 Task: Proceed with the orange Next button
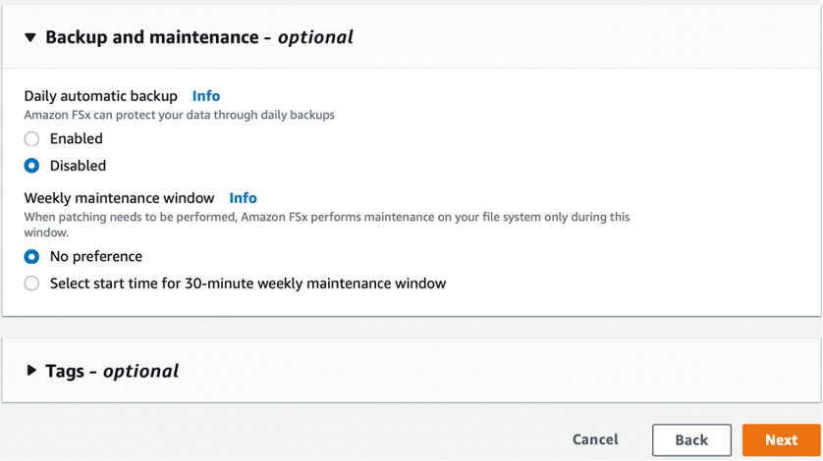(x=781, y=440)
